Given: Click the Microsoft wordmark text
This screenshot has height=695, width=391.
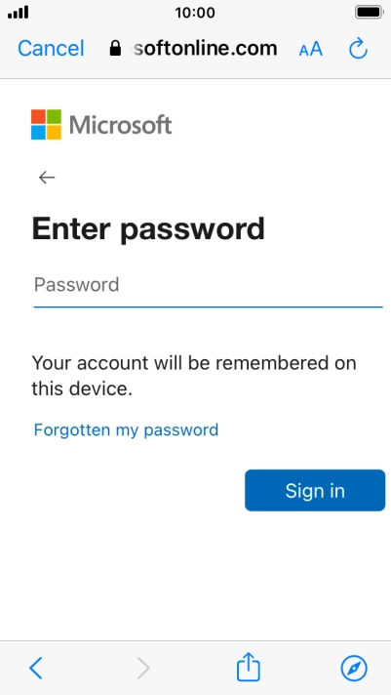Looking at the screenshot, I should pos(121,125).
